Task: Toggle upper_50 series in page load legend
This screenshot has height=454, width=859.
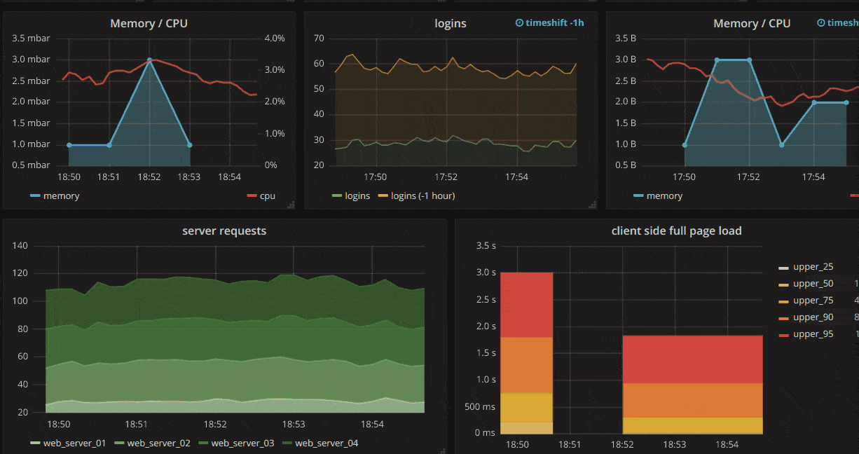Action: [x=813, y=284]
